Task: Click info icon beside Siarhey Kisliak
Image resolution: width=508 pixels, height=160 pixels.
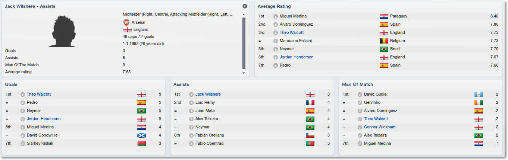Action: [x=23, y=144]
